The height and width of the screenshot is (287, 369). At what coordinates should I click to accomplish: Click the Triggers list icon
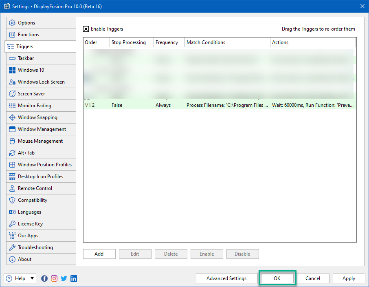11,46
